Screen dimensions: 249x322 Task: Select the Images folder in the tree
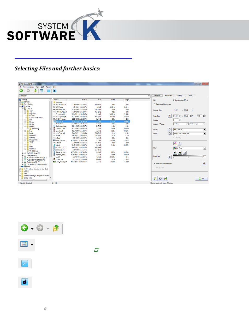pos(32,126)
